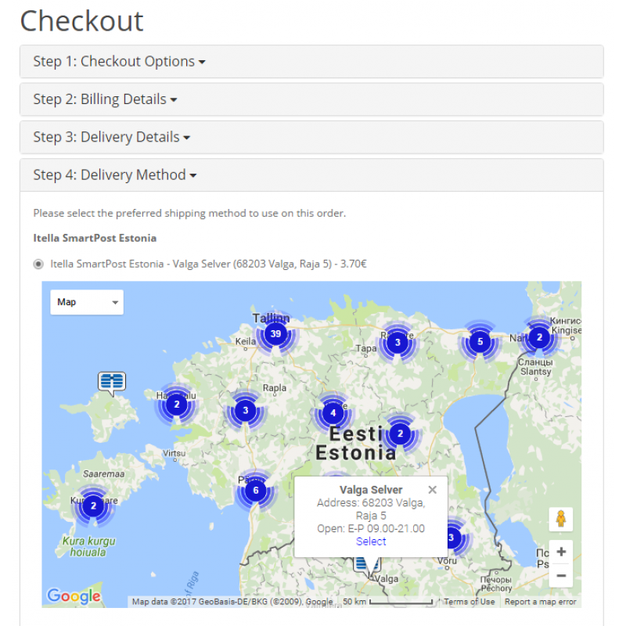Viewport: 626px width, 626px height.
Task: Open the Map type dropdown
Action: coord(87,302)
